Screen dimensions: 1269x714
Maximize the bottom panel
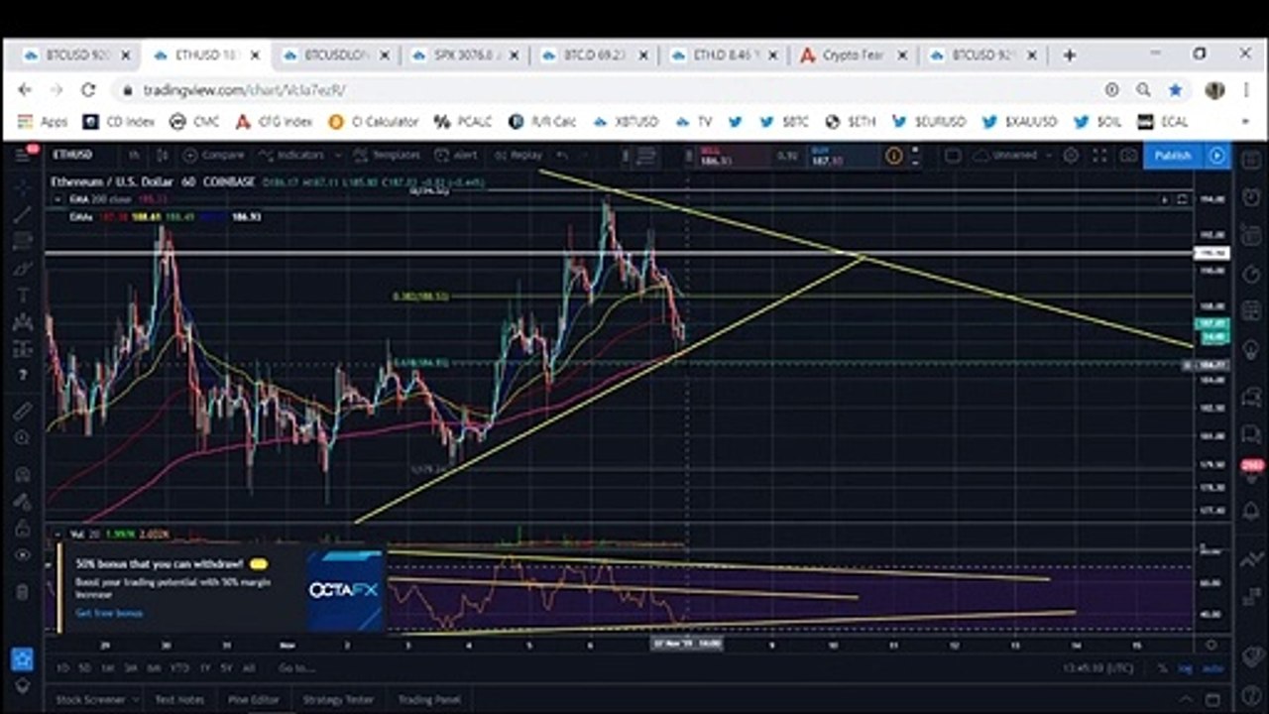click(x=1214, y=699)
